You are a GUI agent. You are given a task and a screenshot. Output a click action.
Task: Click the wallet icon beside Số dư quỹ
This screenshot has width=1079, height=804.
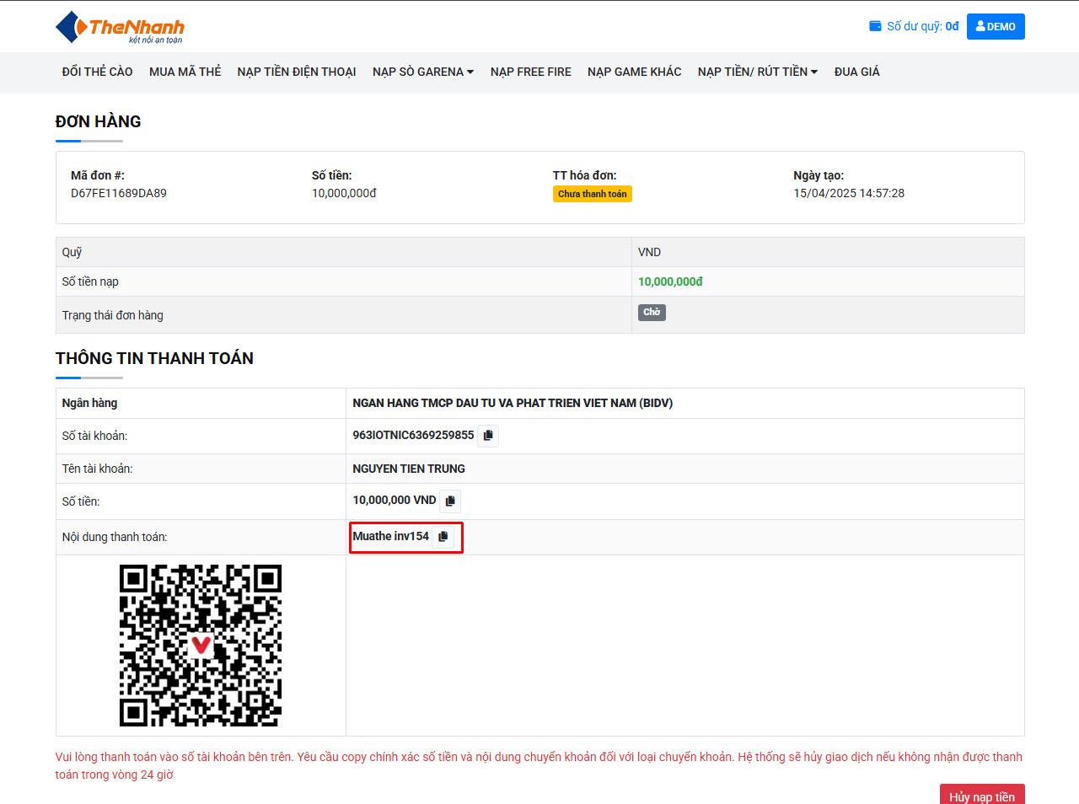(x=875, y=26)
